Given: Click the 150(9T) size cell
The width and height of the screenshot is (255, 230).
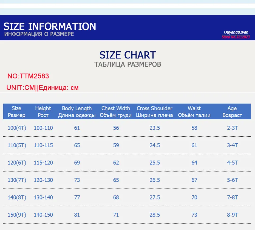Looking at the screenshot, I should point(17,215).
